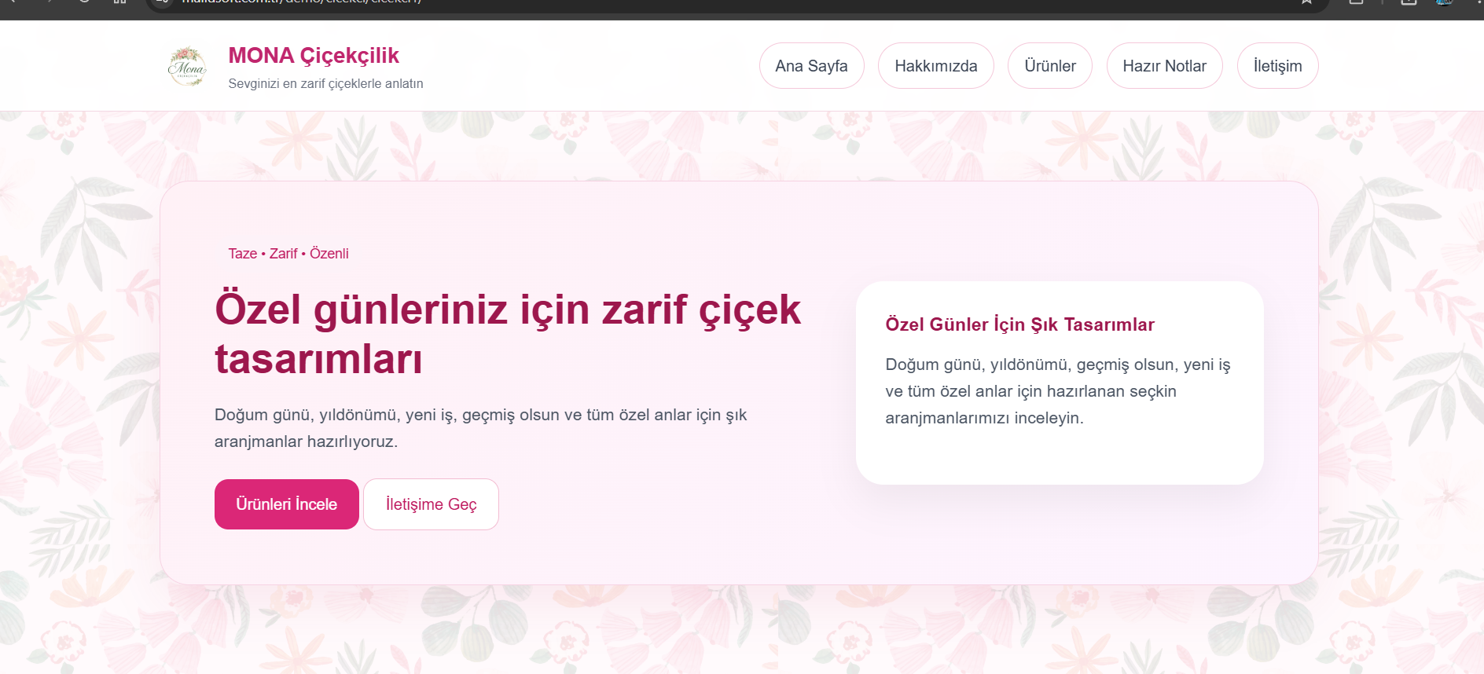Navigate to İletişim
Screen dimensions: 1484x674
pyautogui.click(x=1277, y=66)
